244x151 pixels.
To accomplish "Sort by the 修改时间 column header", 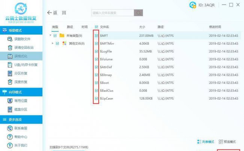I will point(215,27).
